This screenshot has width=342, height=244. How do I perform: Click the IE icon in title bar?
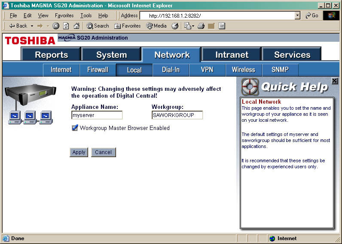(6, 5)
